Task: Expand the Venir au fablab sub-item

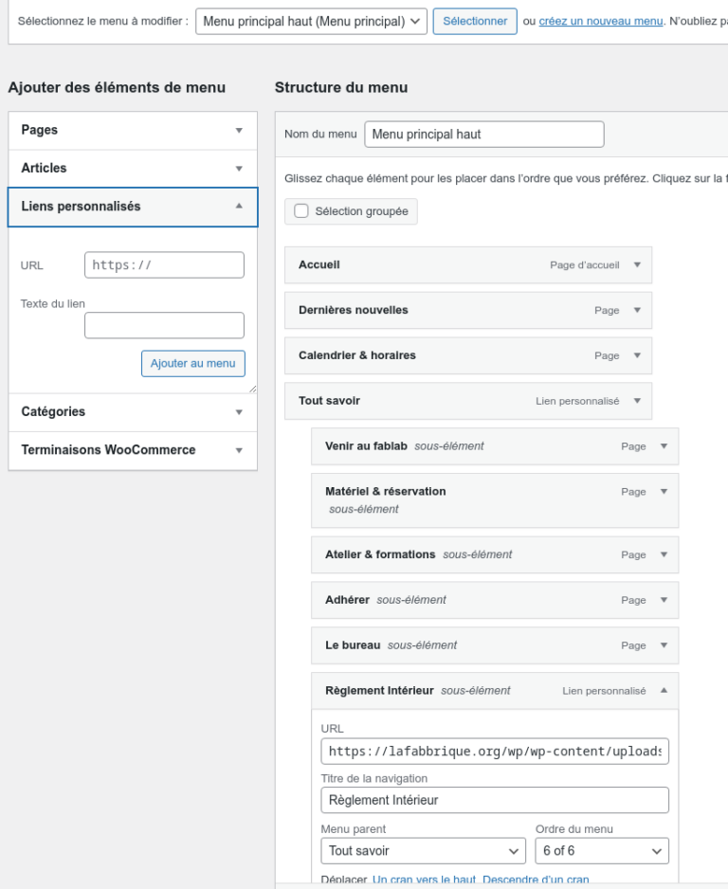Action: (664, 446)
